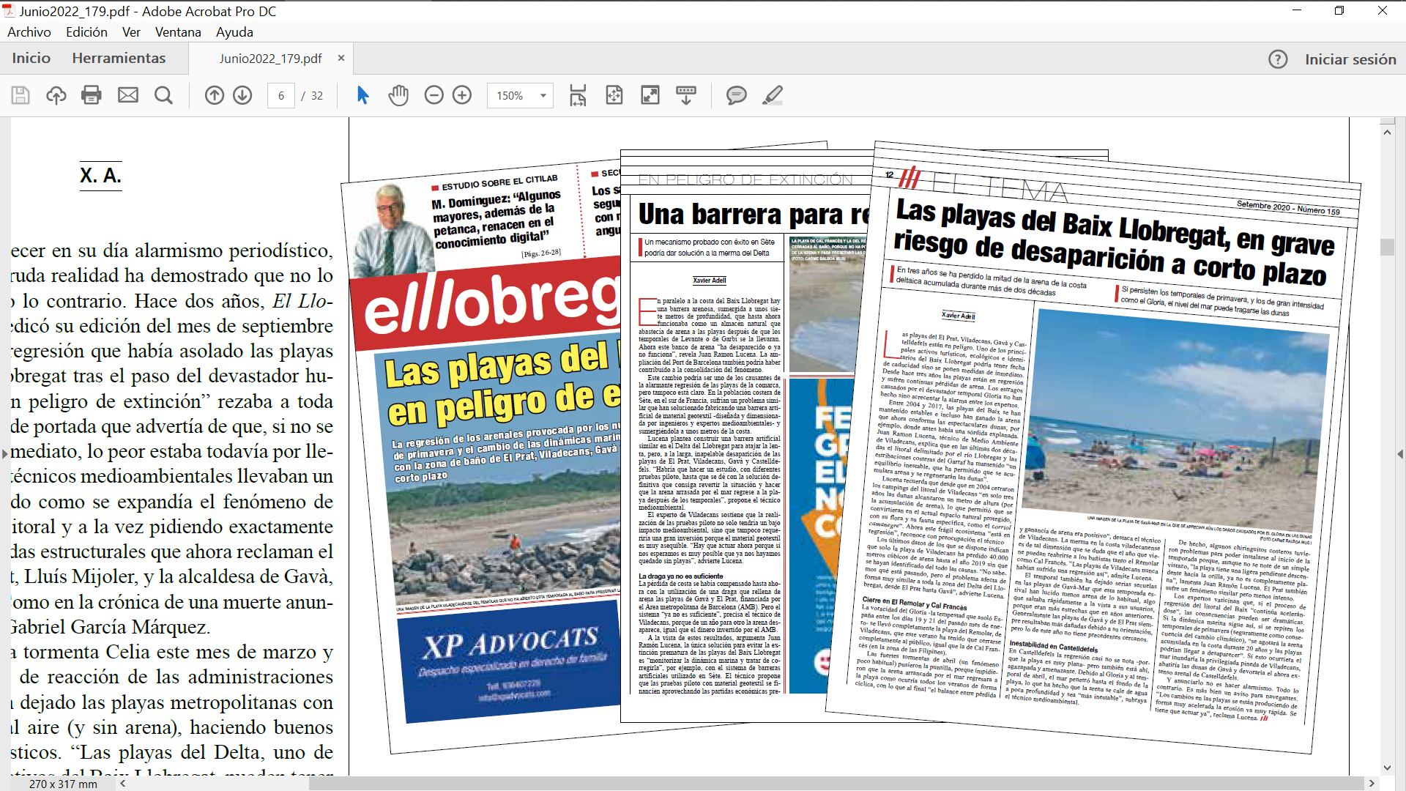Click the X. A. author initials text
This screenshot has height=791, width=1406.
coord(100,176)
